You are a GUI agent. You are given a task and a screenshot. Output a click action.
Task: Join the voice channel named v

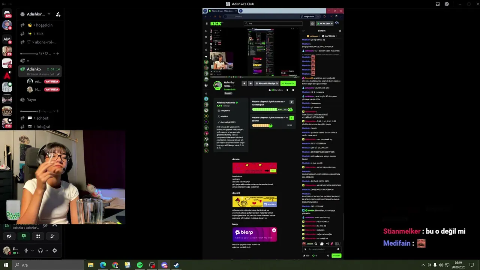(x=40, y=61)
